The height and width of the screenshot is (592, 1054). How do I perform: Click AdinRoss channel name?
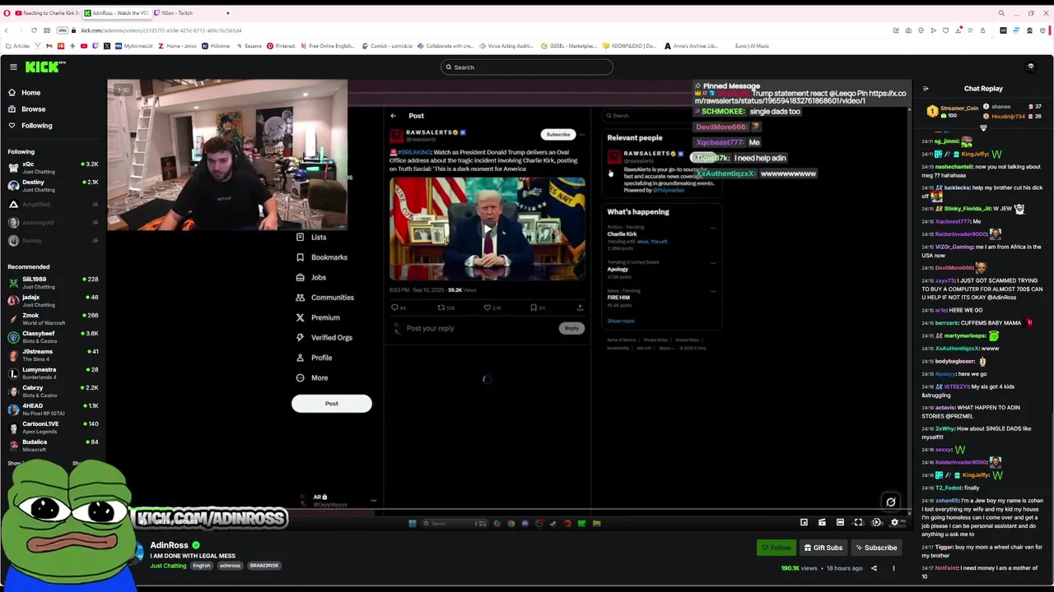coord(170,545)
